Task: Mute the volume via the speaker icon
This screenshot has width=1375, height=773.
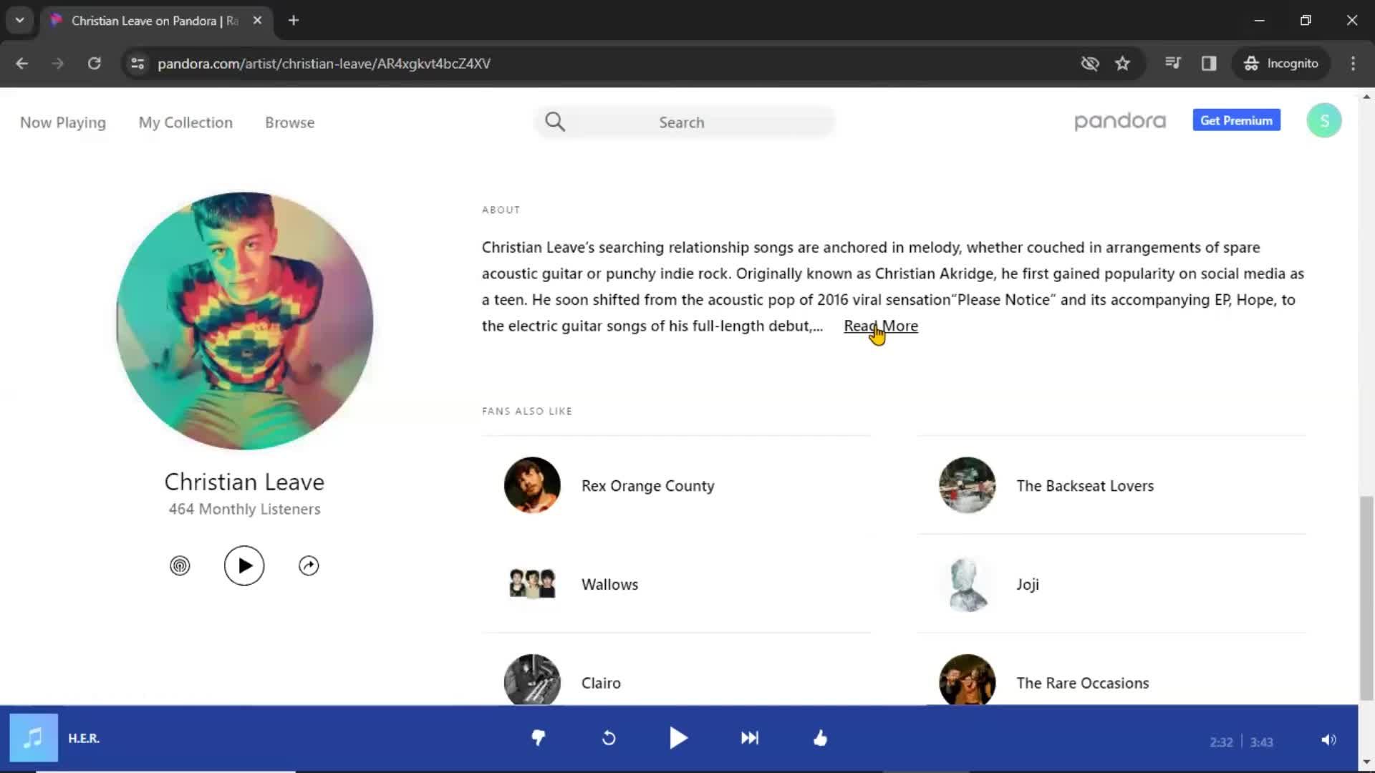Action: coord(1328,740)
